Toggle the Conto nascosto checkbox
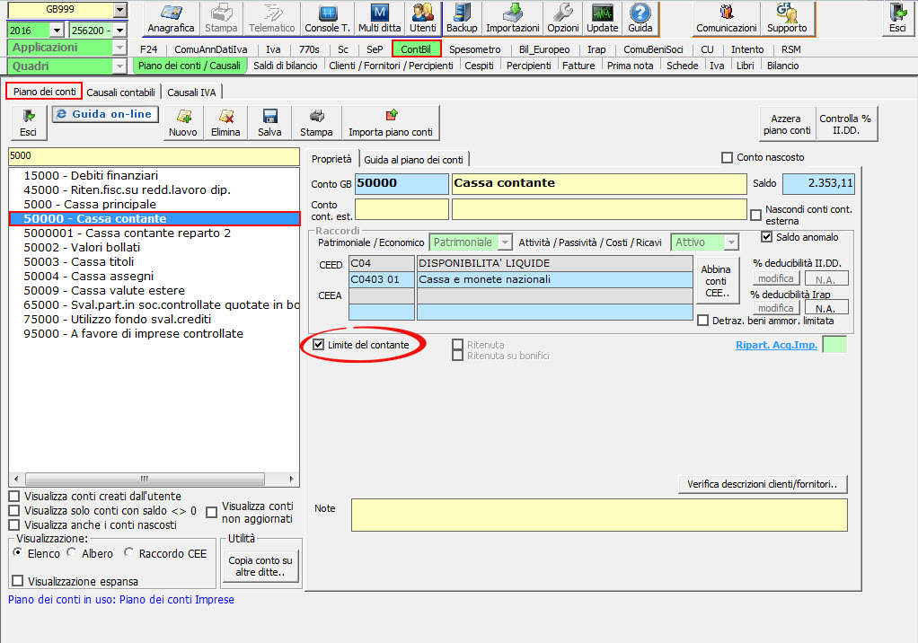Screen dimensions: 918x643 click(728, 157)
